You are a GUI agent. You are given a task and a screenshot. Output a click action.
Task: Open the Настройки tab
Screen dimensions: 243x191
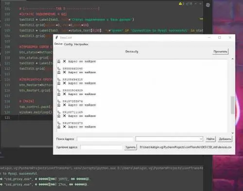[x=81, y=44]
